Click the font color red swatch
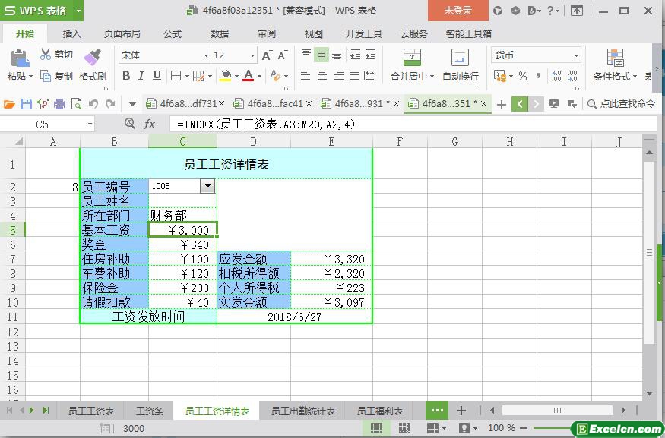This screenshot has height=438, width=665. [x=248, y=76]
